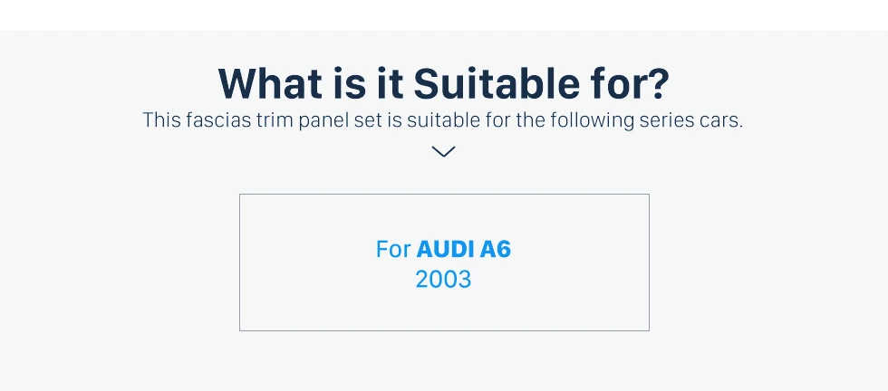Image resolution: width=888 pixels, height=391 pixels.
Task: Click the '2003' year text
Action: pyautogui.click(x=443, y=280)
